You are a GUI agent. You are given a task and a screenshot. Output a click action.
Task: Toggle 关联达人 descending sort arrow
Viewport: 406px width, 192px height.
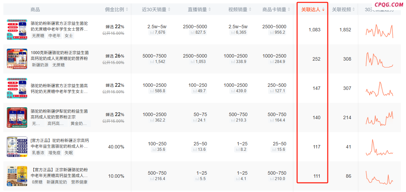point(323,10)
